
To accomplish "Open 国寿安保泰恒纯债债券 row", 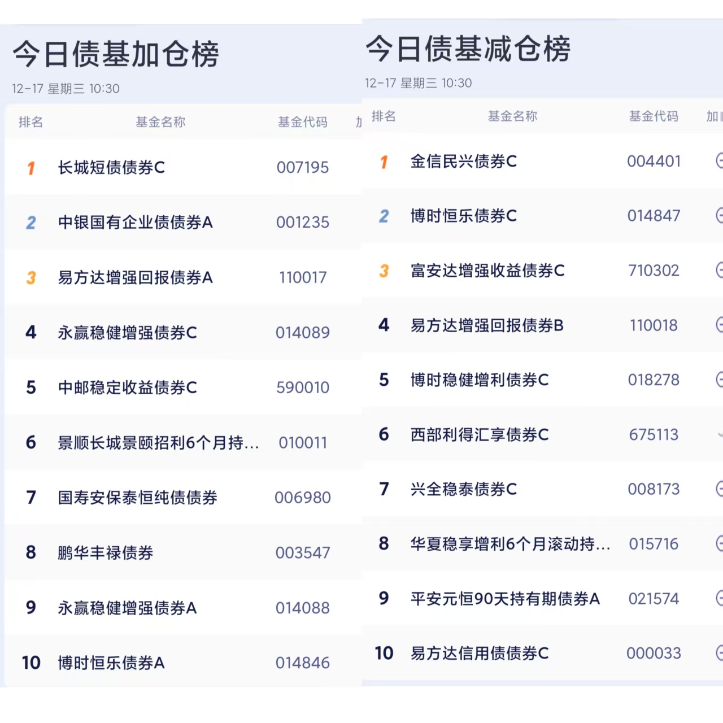I will [x=137, y=498].
